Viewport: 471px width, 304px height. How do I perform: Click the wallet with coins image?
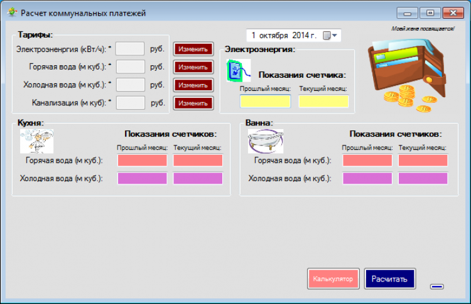click(408, 75)
